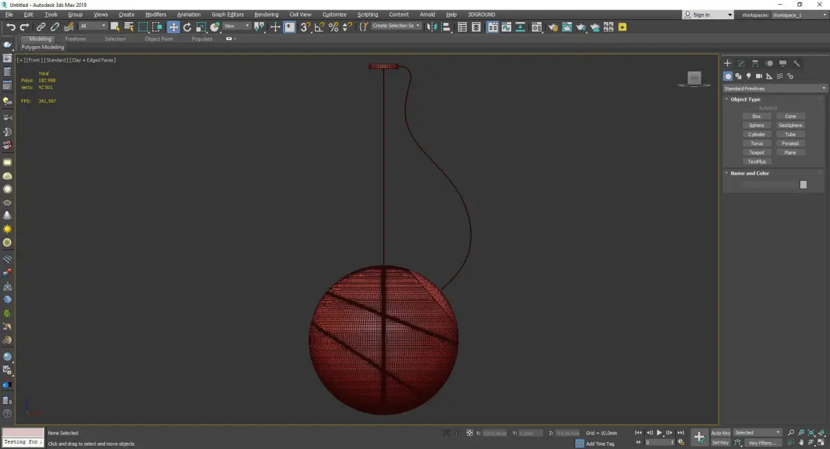Screen dimensions: 830x449
Task: Click the TextPlus button
Action: 757,161
